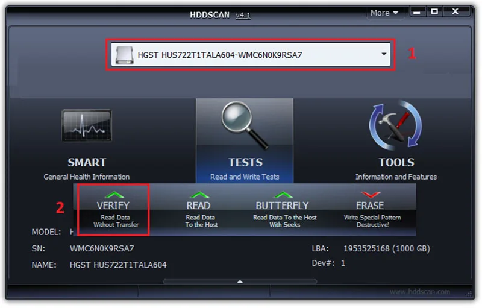482x308 pixels.
Task: Click the HDDSCAN title text
Action: [x=209, y=14]
